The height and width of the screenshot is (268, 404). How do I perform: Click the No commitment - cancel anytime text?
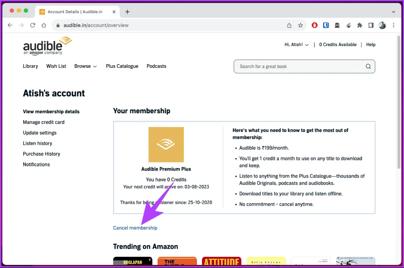(x=276, y=204)
